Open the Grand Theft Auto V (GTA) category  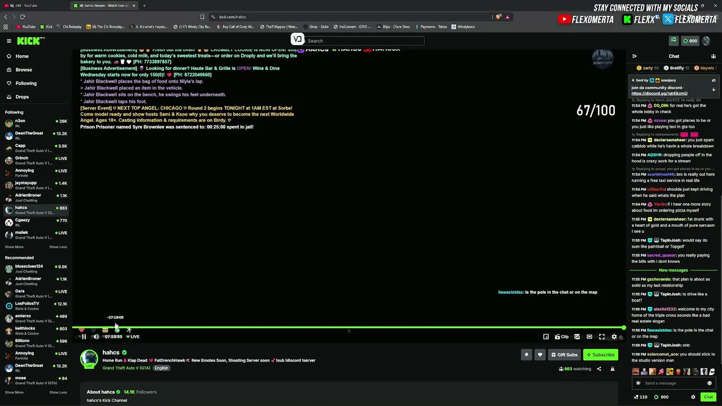[x=126, y=368]
